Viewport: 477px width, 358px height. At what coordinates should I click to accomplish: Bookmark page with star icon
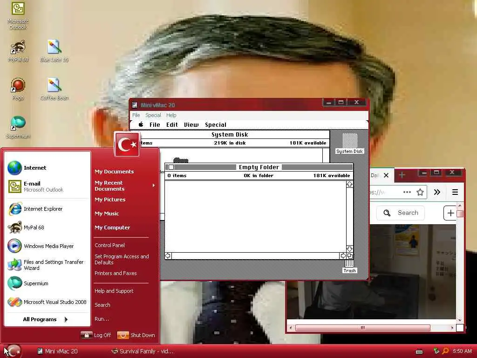coord(420,192)
